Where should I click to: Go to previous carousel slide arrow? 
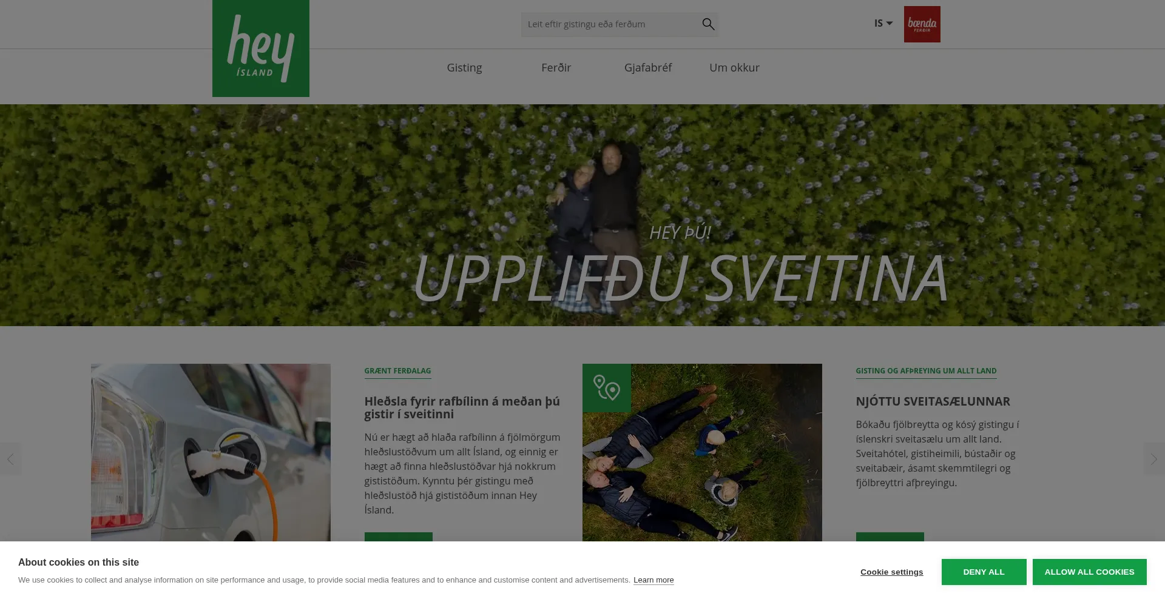[10, 459]
